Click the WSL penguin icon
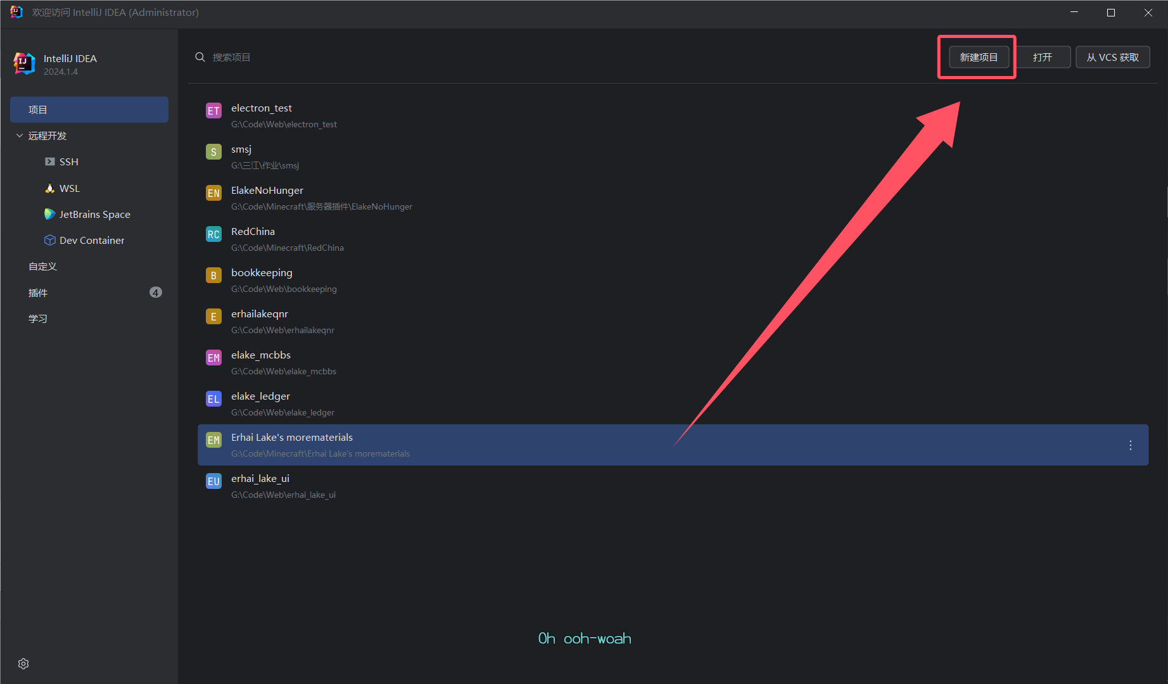1168x684 pixels. (x=50, y=188)
